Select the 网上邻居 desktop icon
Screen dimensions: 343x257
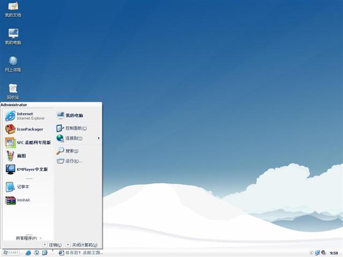point(13,64)
